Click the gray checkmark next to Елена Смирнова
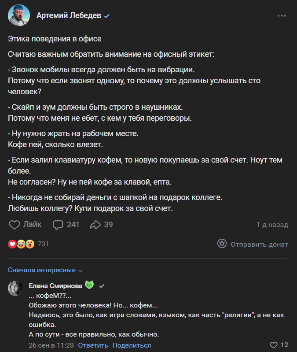The image size is (297, 352). click(x=102, y=285)
